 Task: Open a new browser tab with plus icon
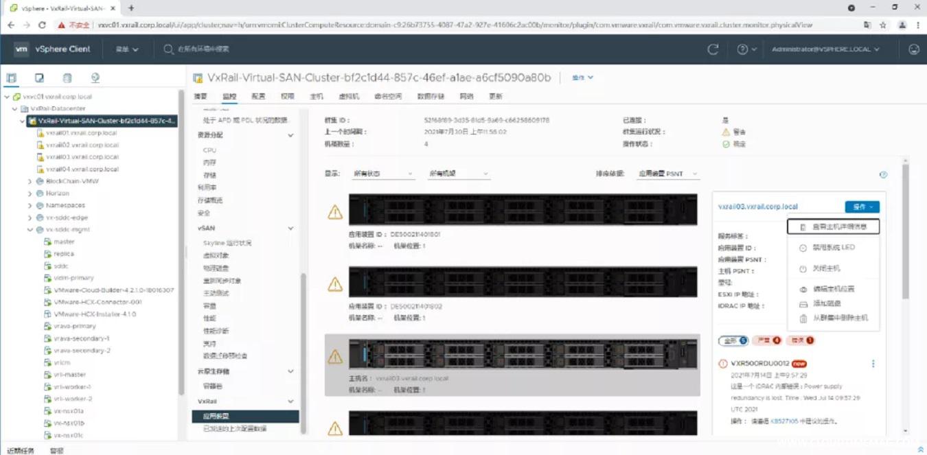131,8
